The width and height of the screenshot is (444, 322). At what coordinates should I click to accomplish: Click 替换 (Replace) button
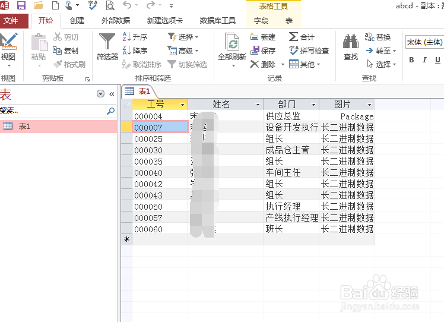(378, 37)
